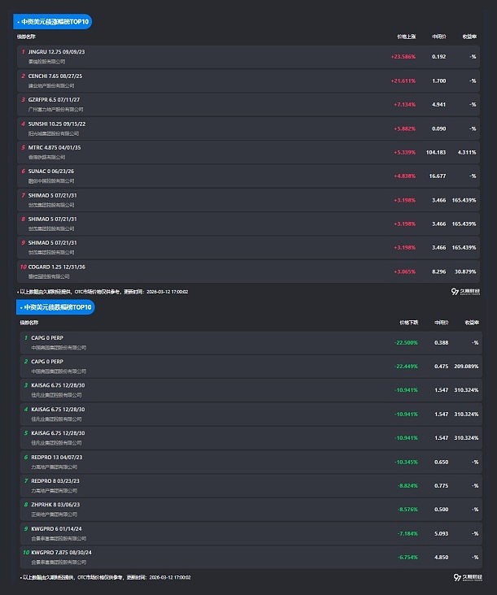Screen dimensions: 497x595
Task: Open SUNAC 0 06/23/26 bond
Action: pos(50,172)
